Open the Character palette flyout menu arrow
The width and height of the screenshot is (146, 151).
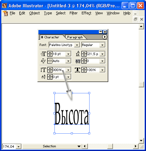click(x=105, y=37)
